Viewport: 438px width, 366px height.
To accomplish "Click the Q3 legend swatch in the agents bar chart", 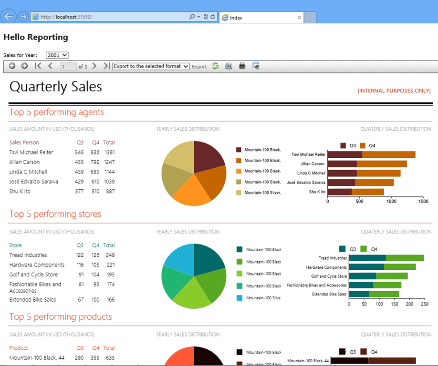I will 344,146.
